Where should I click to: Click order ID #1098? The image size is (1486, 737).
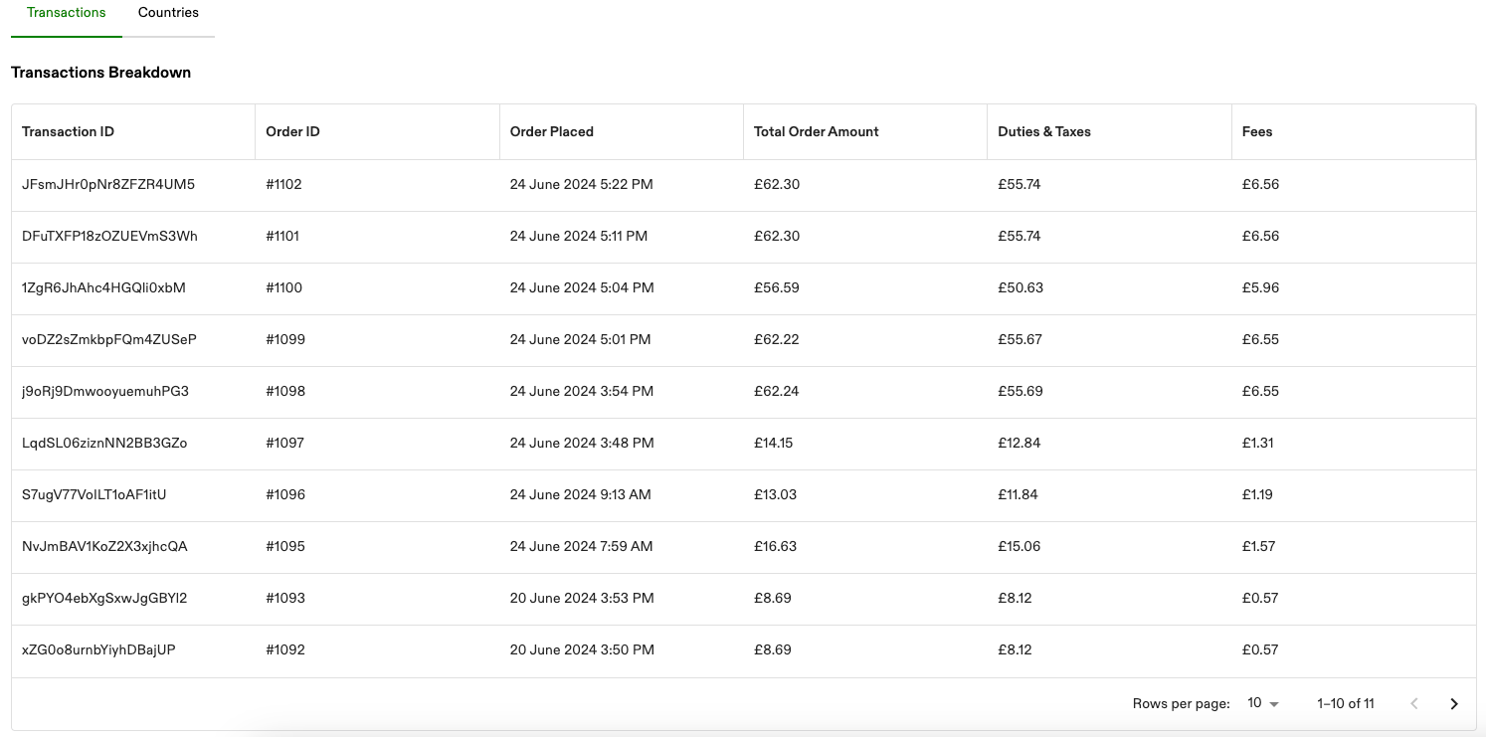(285, 391)
